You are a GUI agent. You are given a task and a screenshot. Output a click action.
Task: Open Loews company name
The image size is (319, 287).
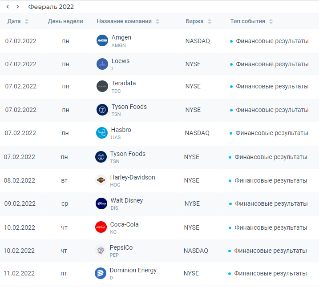[121, 61]
